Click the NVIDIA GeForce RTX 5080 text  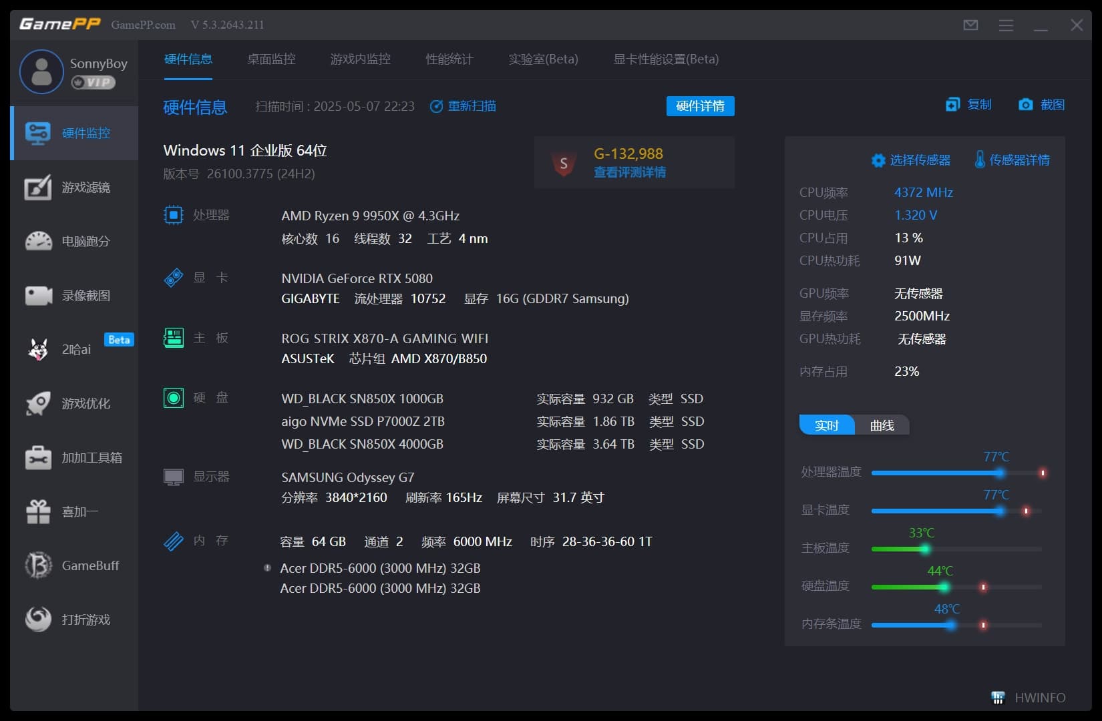pyautogui.click(x=357, y=278)
